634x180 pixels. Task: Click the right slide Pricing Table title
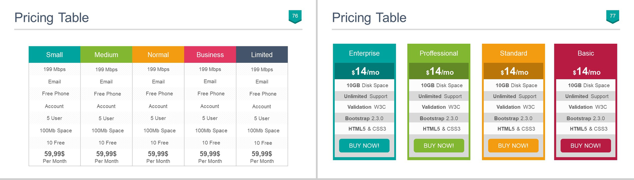tap(369, 18)
